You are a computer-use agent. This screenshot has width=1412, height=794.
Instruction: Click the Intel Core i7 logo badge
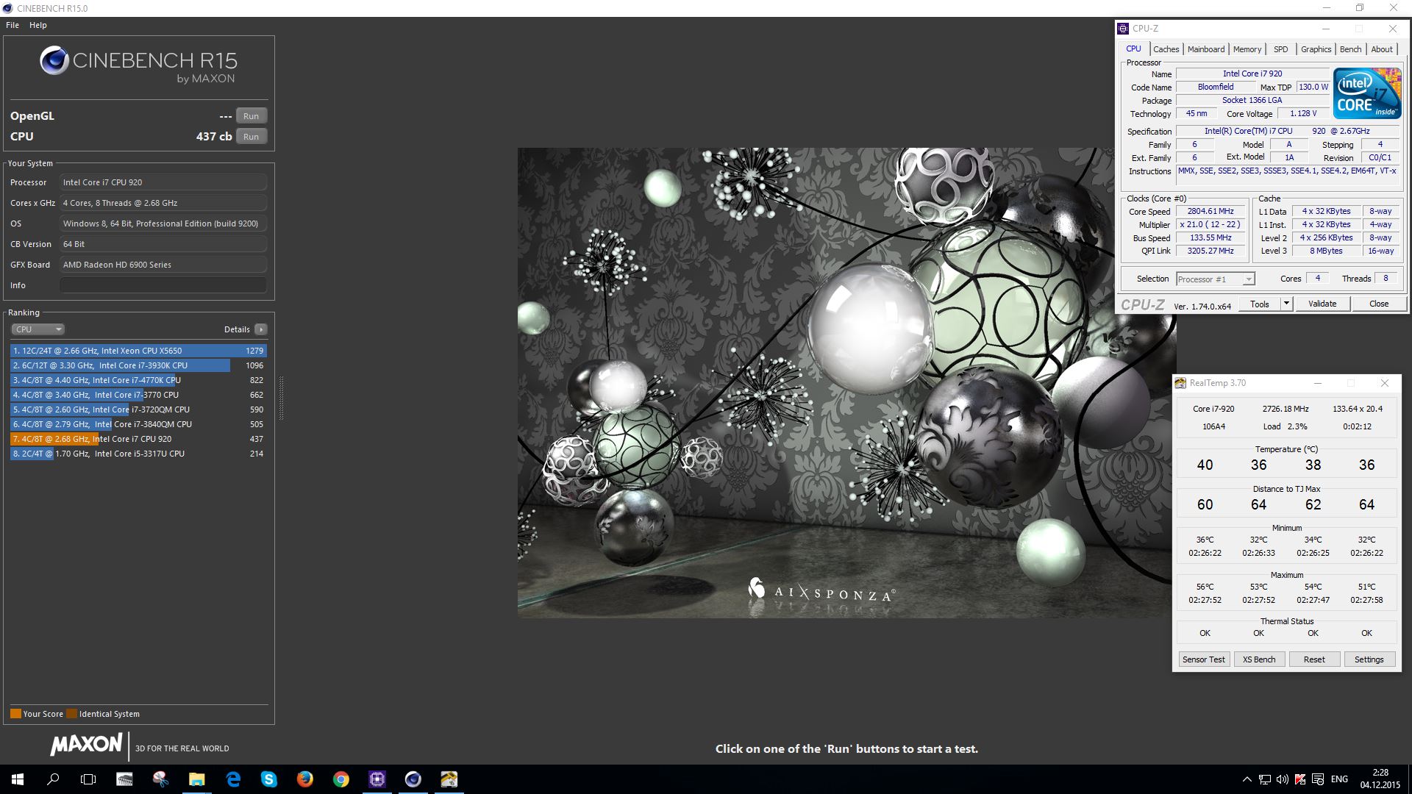tap(1367, 93)
